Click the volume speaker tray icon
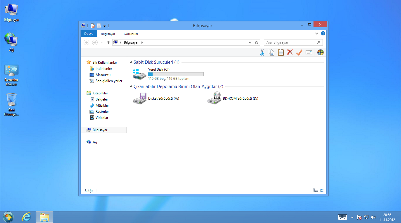 373,217
